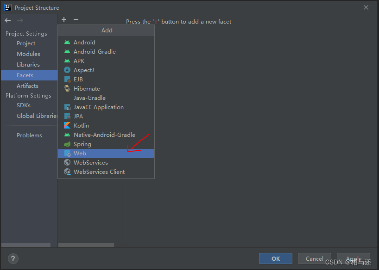Click the Android facet icon
This screenshot has height=270, width=379.
(67, 43)
